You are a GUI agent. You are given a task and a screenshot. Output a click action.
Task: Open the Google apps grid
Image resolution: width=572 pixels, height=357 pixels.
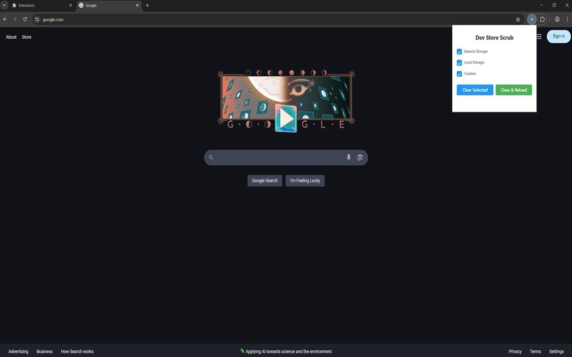point(539,37)
